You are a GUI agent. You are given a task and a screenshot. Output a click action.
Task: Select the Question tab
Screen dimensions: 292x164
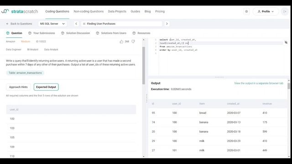pyautogui.click(x=14, y=33)
